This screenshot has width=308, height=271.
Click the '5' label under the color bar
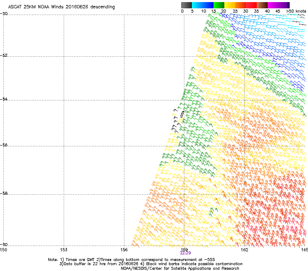(x=192, y=11)
